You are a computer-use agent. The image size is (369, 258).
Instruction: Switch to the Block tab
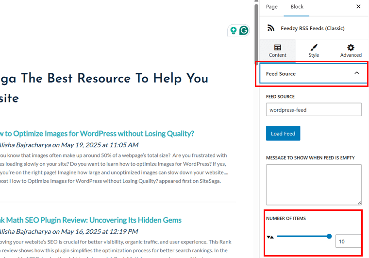point(297,7)
